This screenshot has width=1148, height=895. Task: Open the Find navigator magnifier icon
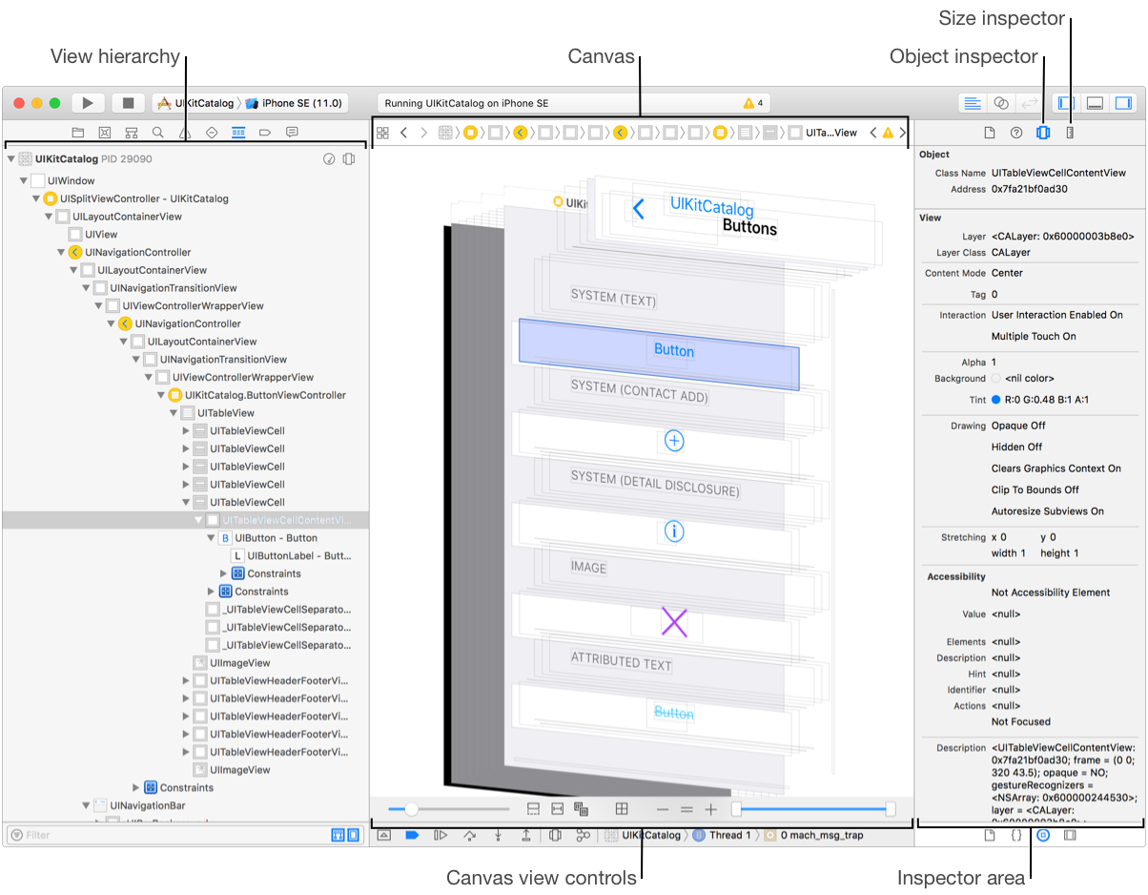(x=158, y=133)
